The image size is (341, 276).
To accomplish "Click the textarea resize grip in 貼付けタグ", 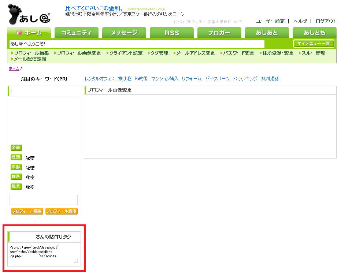I will 76,261.
